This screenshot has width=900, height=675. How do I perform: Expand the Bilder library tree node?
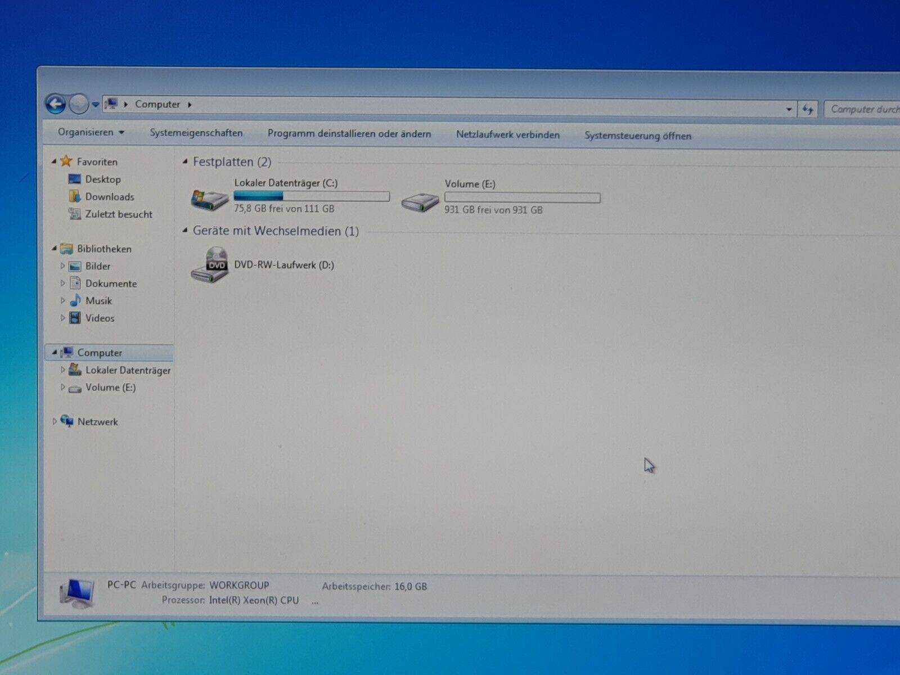[62, 266]
